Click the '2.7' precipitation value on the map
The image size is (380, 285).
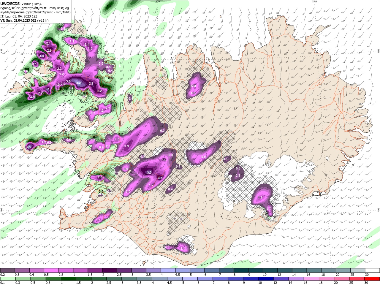point(91,84)
